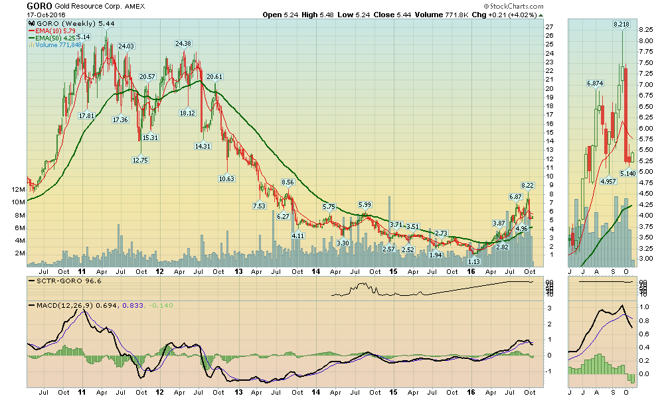Click the 6.87 price peak label
Screen dimensions: 664x398
(515, 197)
